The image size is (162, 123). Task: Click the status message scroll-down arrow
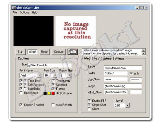tap(144, 53)
